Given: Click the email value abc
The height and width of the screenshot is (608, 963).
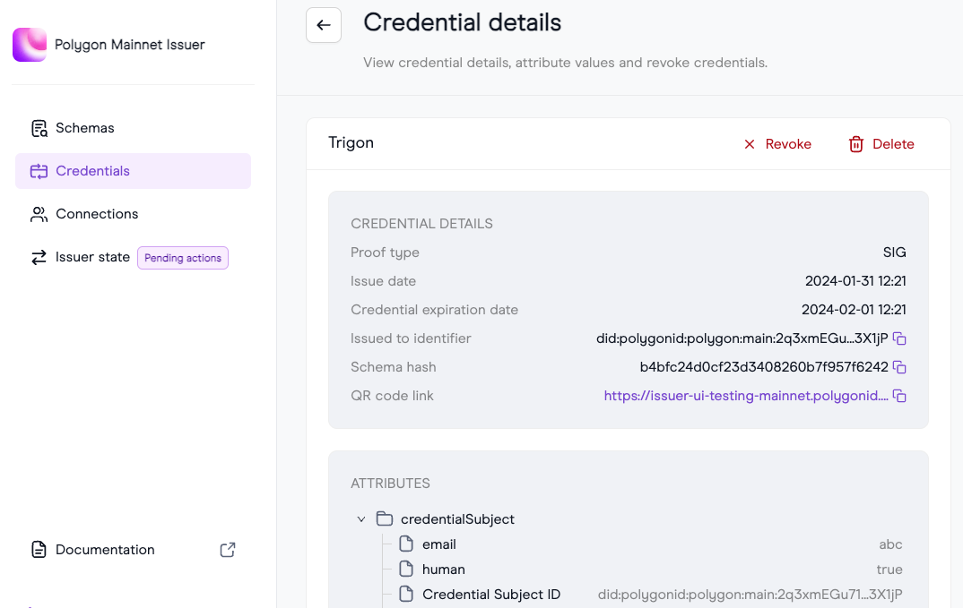Looking at the screenshot, I should [890, 544].
